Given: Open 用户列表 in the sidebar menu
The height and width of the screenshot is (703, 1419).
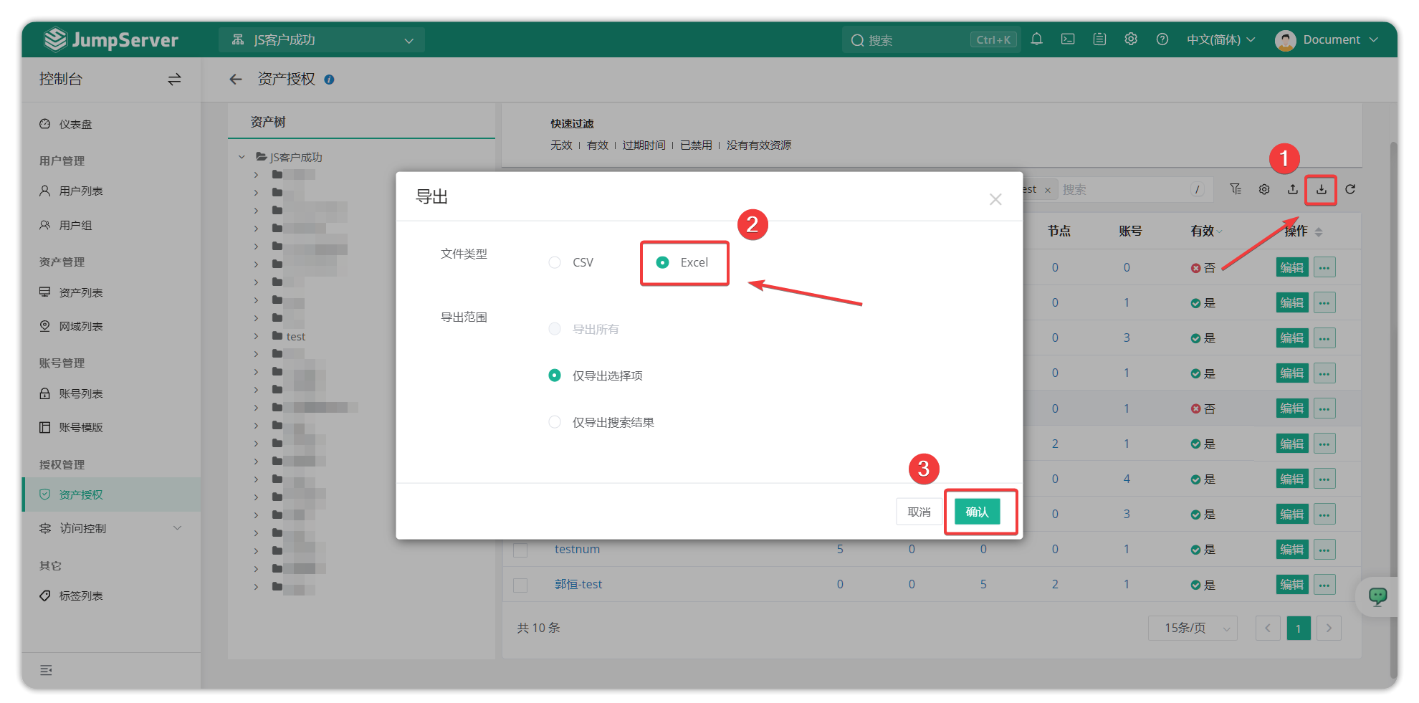Looking at the screenshot, I should 81,191.
